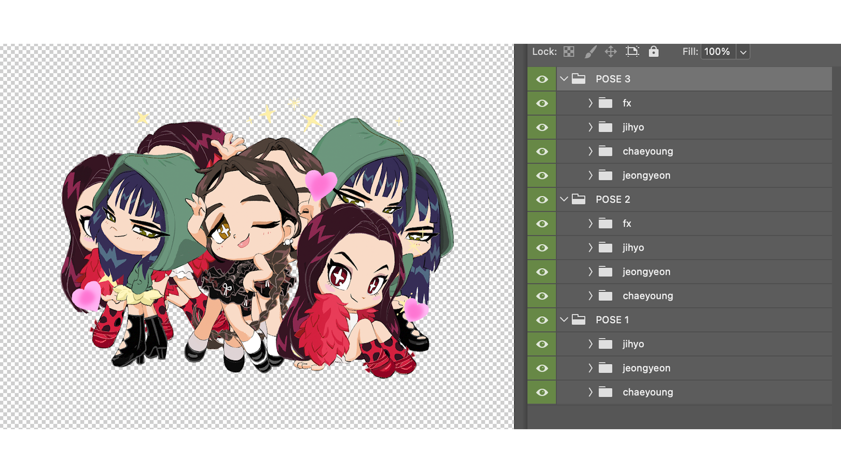Collapse the POSE 3 group
The width and height of the screenshot is (841, 473).
click(564, 79)
